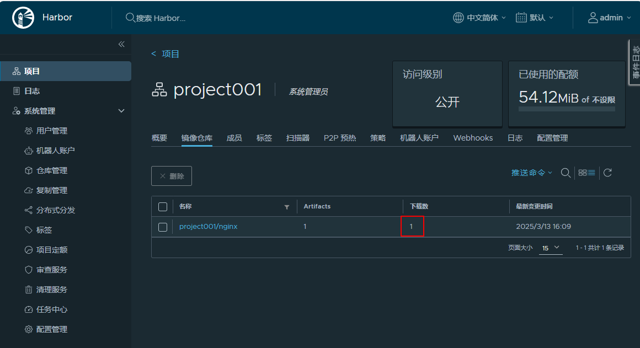The image size is (640, 348).
Task: Tick the project001/nginx row checkbox
Action: [x=162, y=227]
